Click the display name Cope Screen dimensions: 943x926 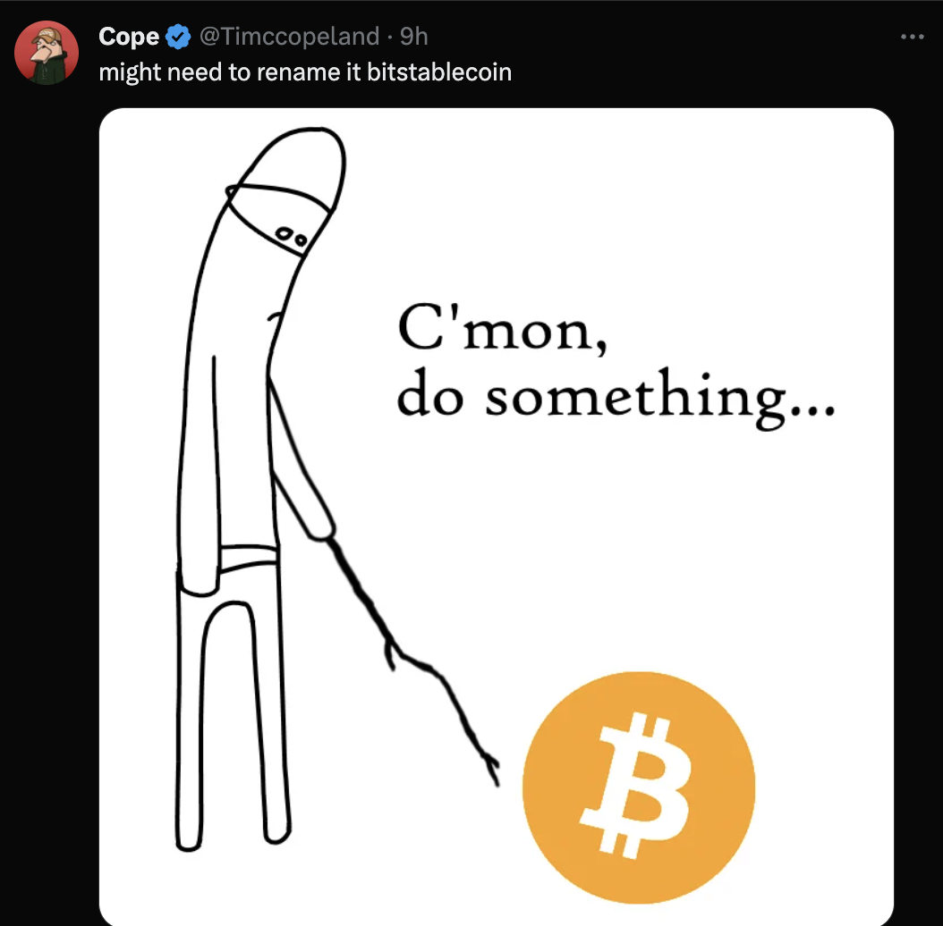pyautogui.click(x=129, y=37)
